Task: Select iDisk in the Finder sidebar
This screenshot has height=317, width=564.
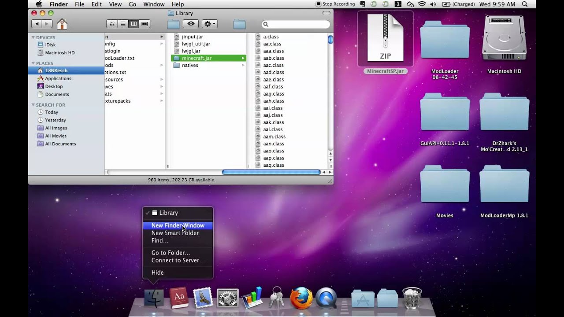Action: click(x=50, y=44)
